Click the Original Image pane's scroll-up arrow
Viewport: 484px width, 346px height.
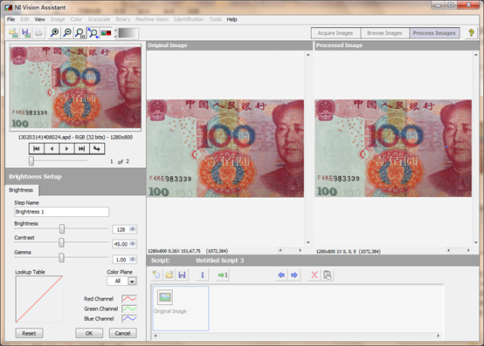[x=308, y=55]
